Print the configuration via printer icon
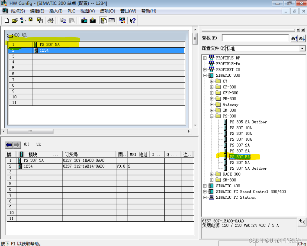307x246 pixels. (51, 20)
